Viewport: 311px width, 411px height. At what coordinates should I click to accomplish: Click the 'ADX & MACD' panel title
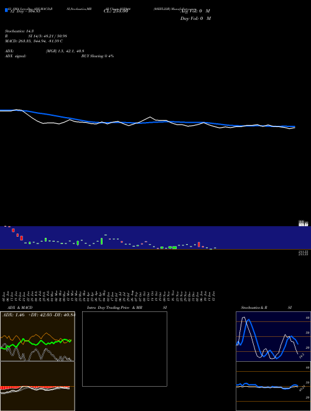click(20, 308)
